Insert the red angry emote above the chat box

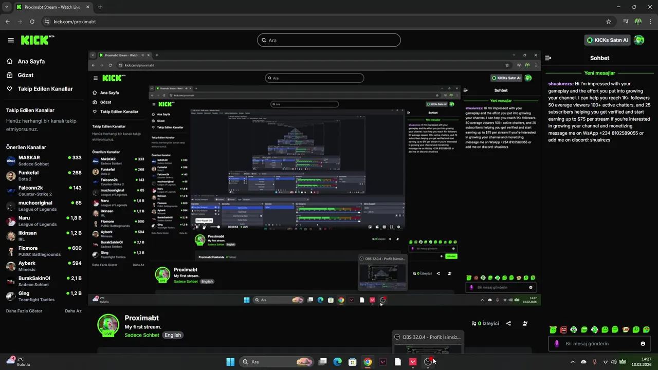563,329
